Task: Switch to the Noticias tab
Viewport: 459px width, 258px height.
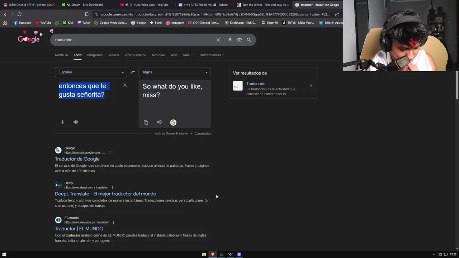Action: 158,55
